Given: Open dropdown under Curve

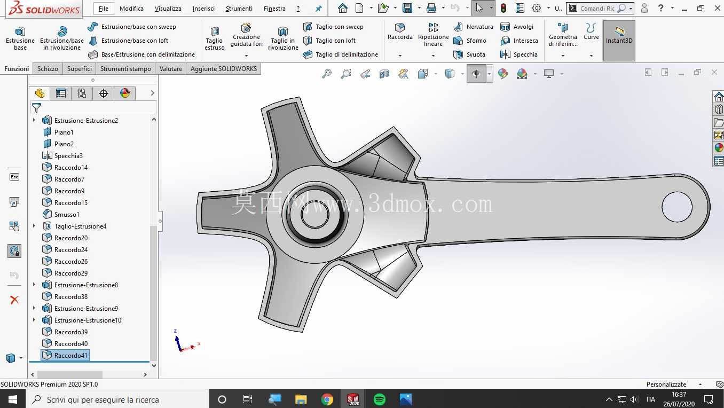Looking at the screenshot, I should click(x=591, y=56).
